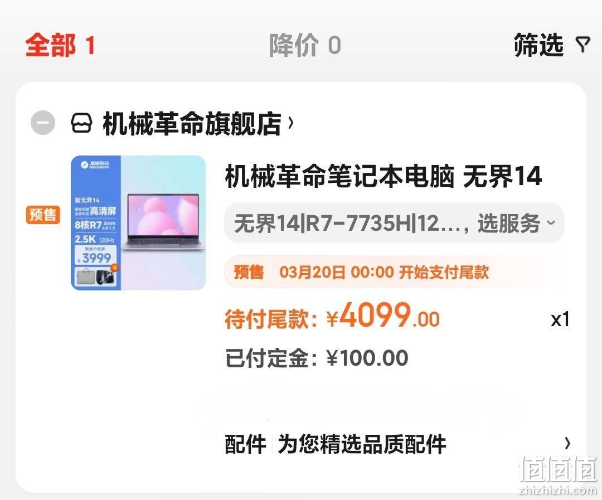
Task: Open the 机械革命旗舰店 store page
Action: [192, 123]
